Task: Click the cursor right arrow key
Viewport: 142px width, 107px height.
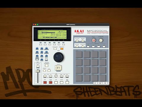Action: point(61,68)
